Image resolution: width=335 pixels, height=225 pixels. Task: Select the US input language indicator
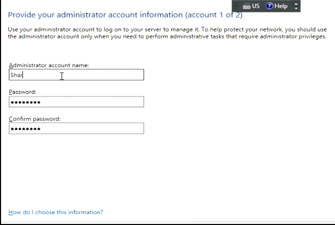[256, 6]
